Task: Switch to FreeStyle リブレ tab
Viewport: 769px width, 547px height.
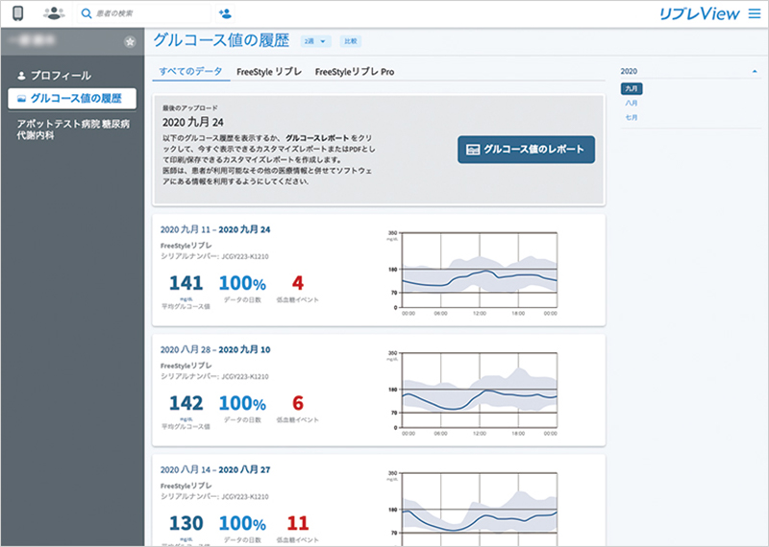Action: point(269,72)
